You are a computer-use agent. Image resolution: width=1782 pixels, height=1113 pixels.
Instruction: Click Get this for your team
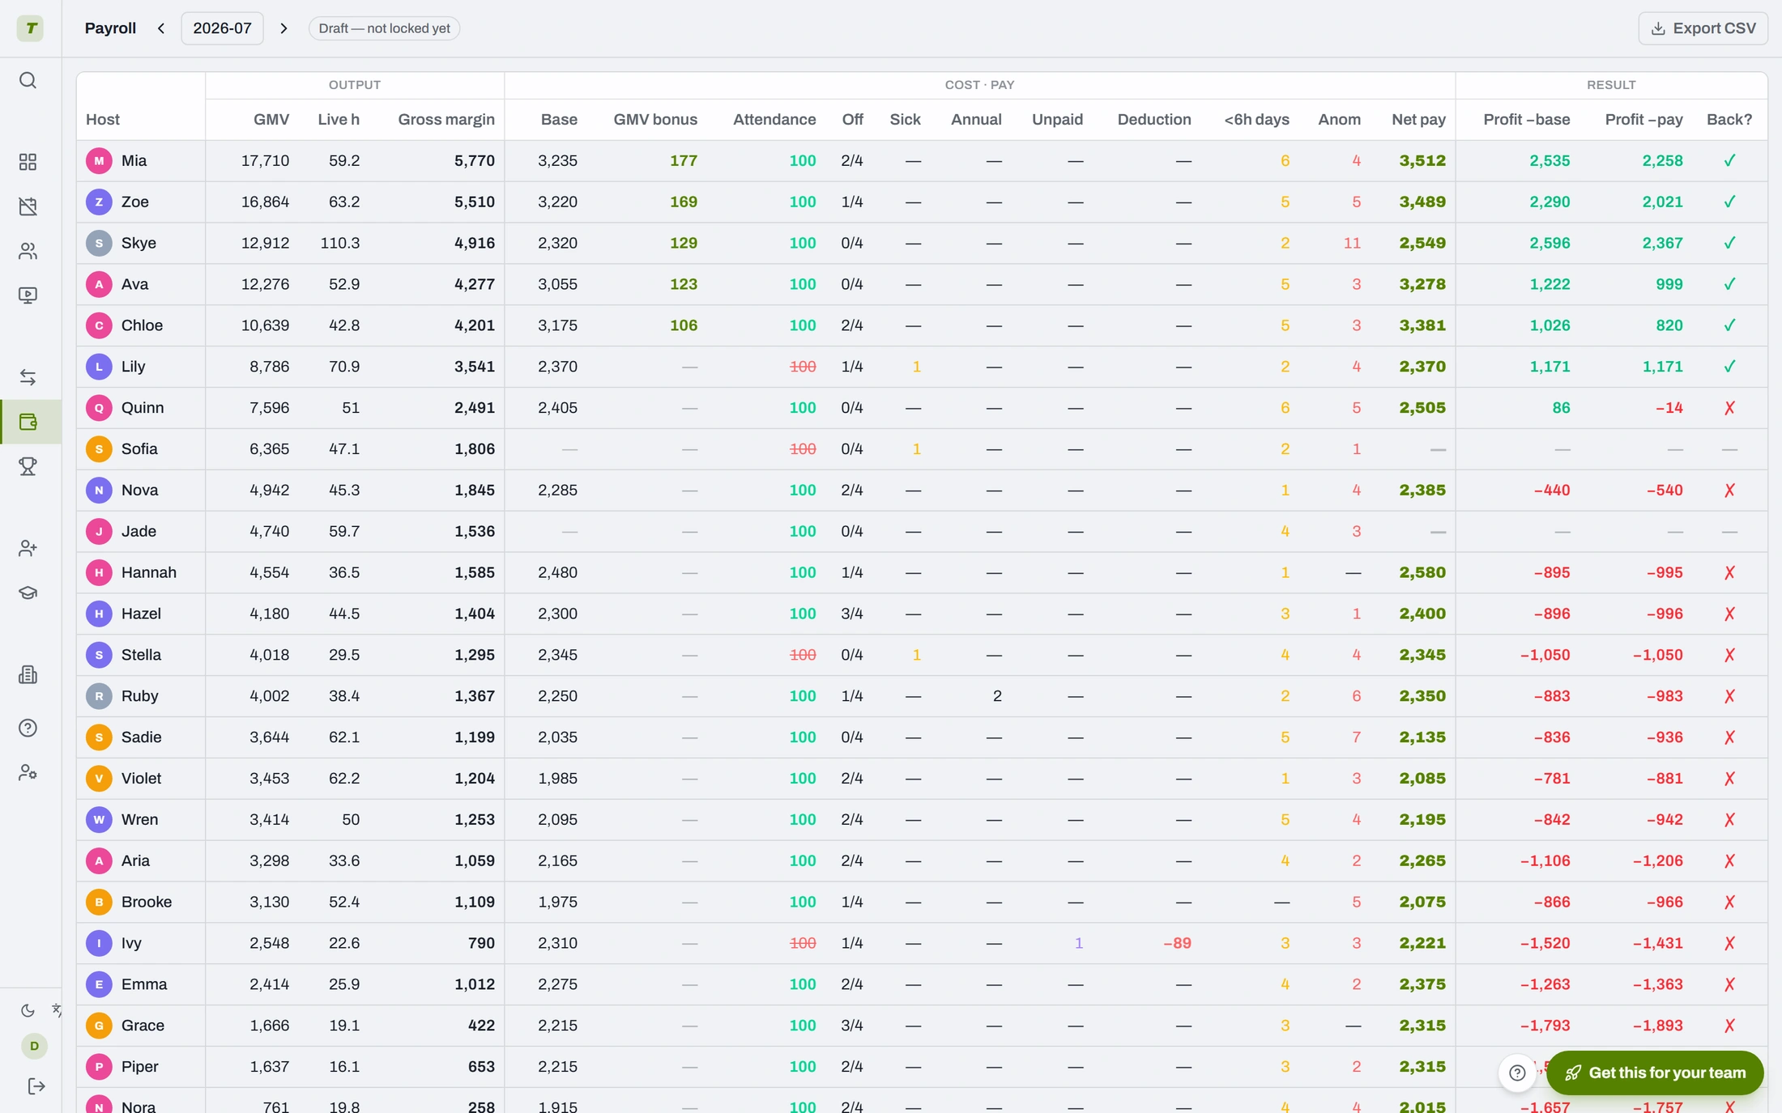[1655, 1073]
